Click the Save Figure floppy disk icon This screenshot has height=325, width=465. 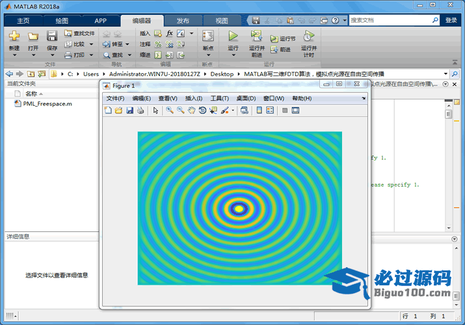click(129, 110)
